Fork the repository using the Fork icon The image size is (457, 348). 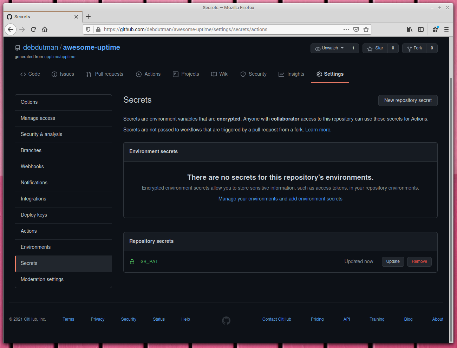[x=409, y=48]
